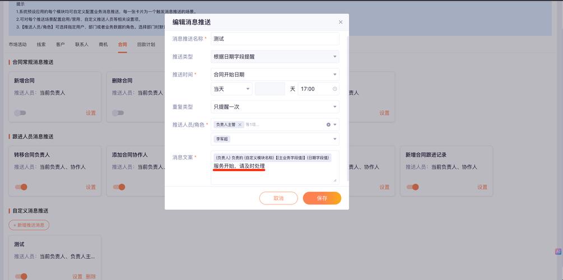Click the 保存 button
Image resolution: width=563 pixels, height=280 pixels.
pyautogui.click(x=322, y=198)
